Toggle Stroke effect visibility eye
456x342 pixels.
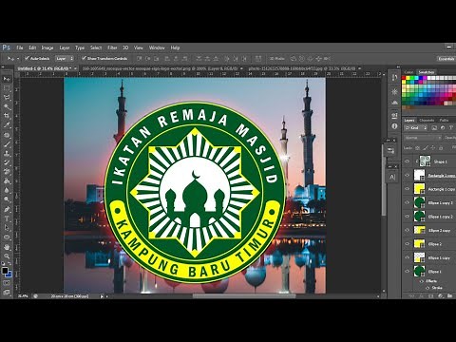pyautogui.click(x=427, y=288)
